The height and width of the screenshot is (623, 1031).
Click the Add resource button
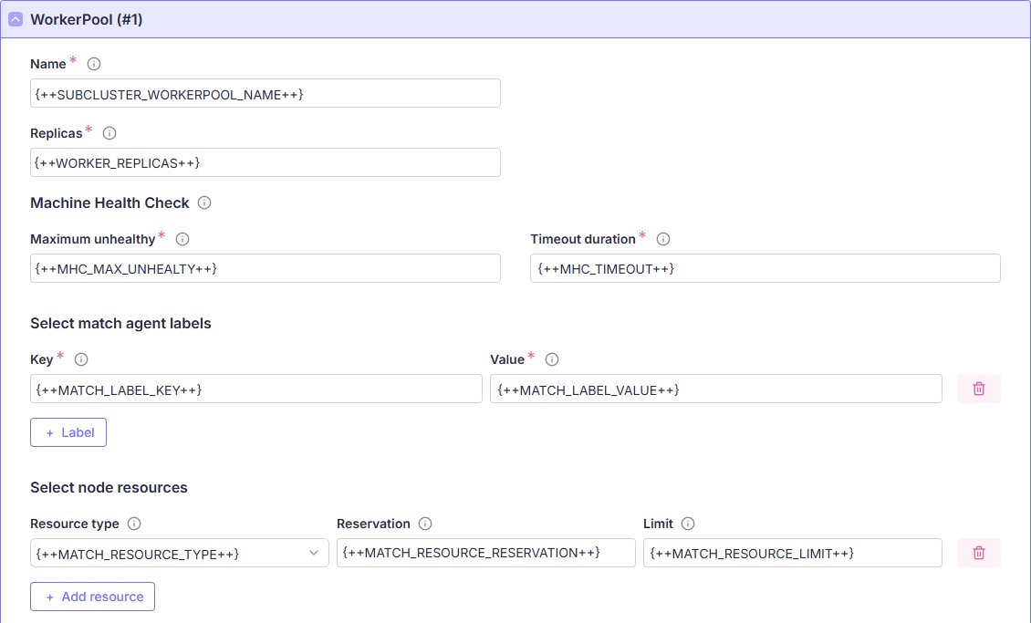(92, 597)
